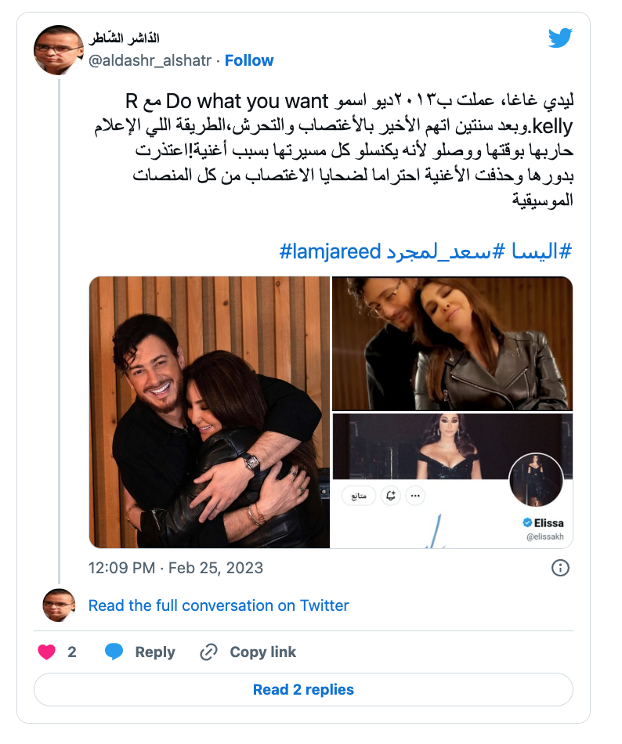This screenshot has width=622, height=744.
Task: Click the Copy link text
Action: point(263,652)
